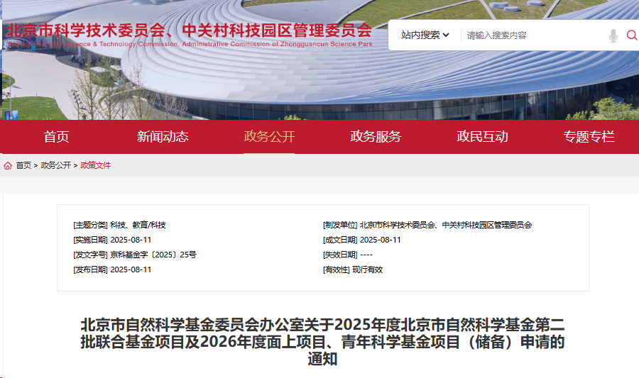This screenshot has height=378, width=639.
Task: Click the red magnifier search icon
Action: click(631, 35)
